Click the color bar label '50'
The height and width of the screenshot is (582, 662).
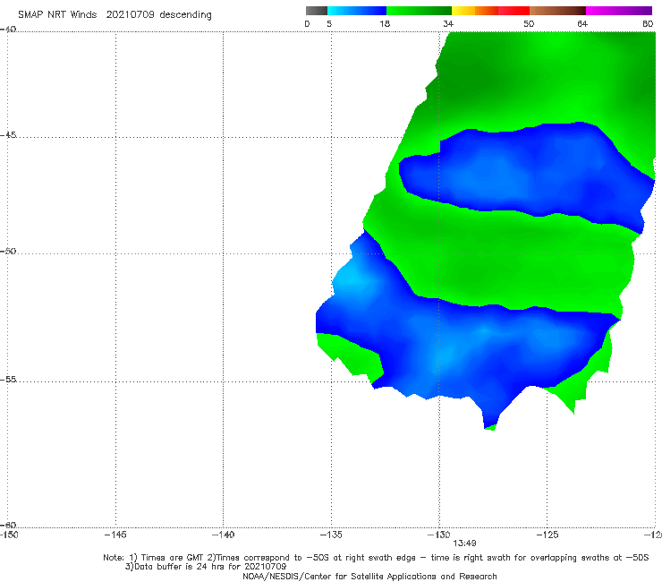pos(529,23)
